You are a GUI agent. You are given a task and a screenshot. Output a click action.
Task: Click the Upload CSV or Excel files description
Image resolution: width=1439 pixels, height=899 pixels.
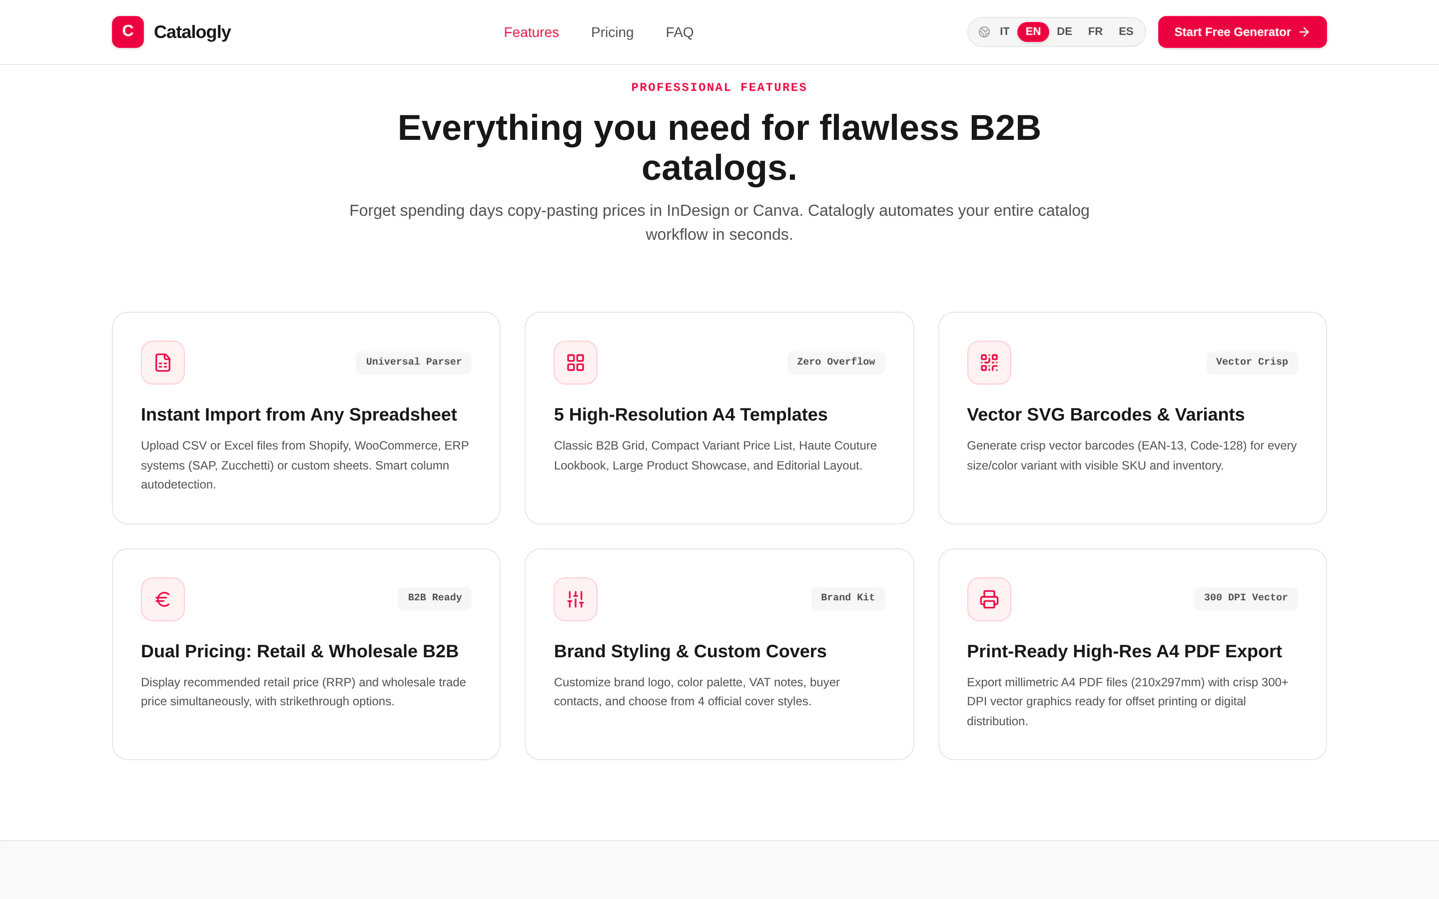pyautogui.click(x=305, y=465)
